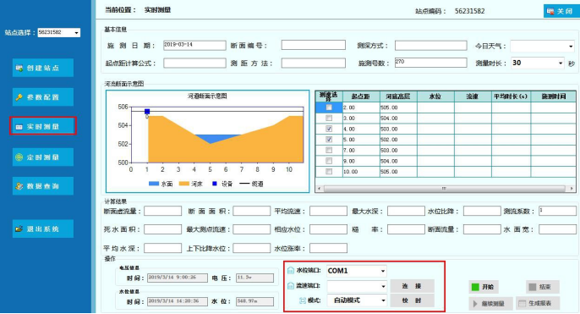580x314 pixels.
Task: Click the 生成报表 report button
Action: 538,303
